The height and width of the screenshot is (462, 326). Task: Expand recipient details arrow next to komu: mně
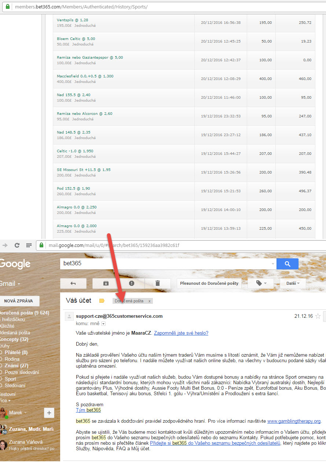103,324
